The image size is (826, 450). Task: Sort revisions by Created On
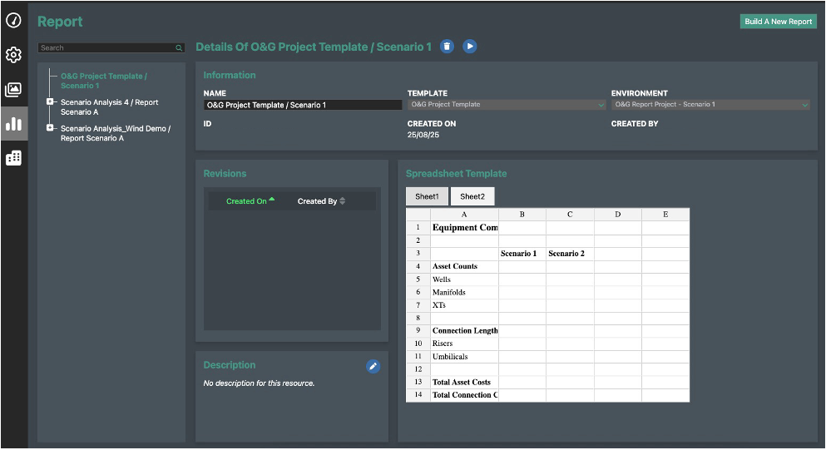[x=250, y=201]
